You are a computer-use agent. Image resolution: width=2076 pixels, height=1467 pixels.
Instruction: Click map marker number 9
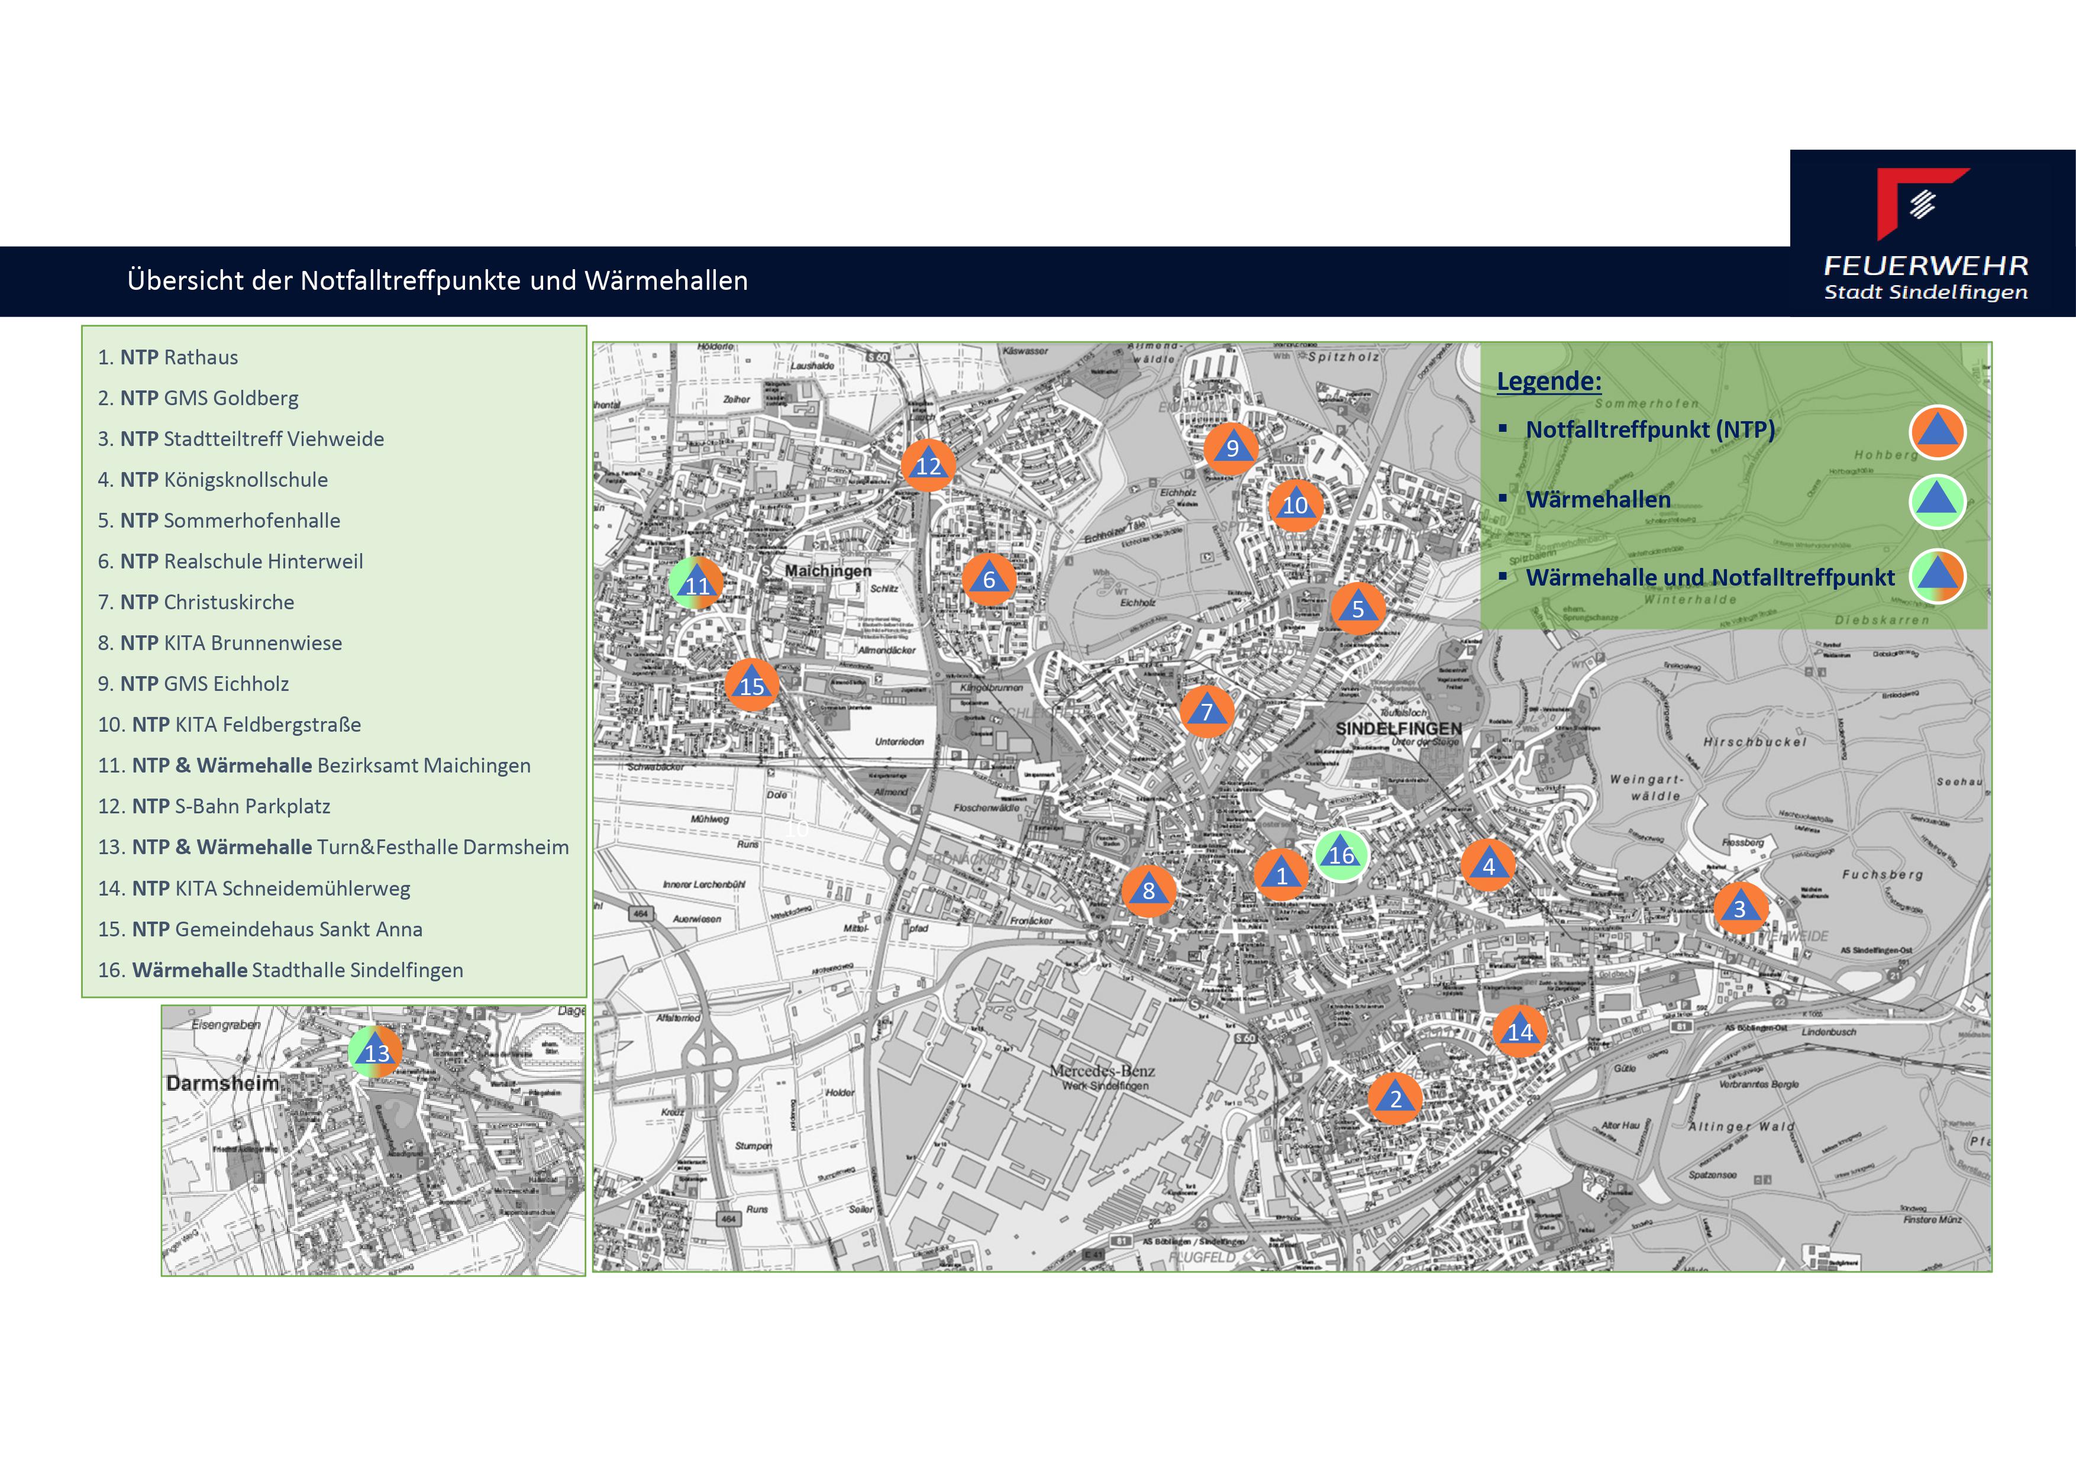click(1231, 448)
